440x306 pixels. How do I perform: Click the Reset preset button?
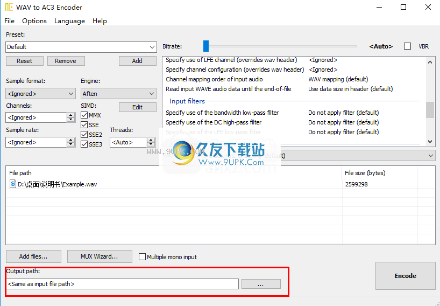(25, 61)
